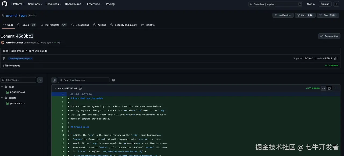Image resolution: width=344 pixels, height=156 pixels.
Task: Focus the Search within code field
Action: [84, 80]
